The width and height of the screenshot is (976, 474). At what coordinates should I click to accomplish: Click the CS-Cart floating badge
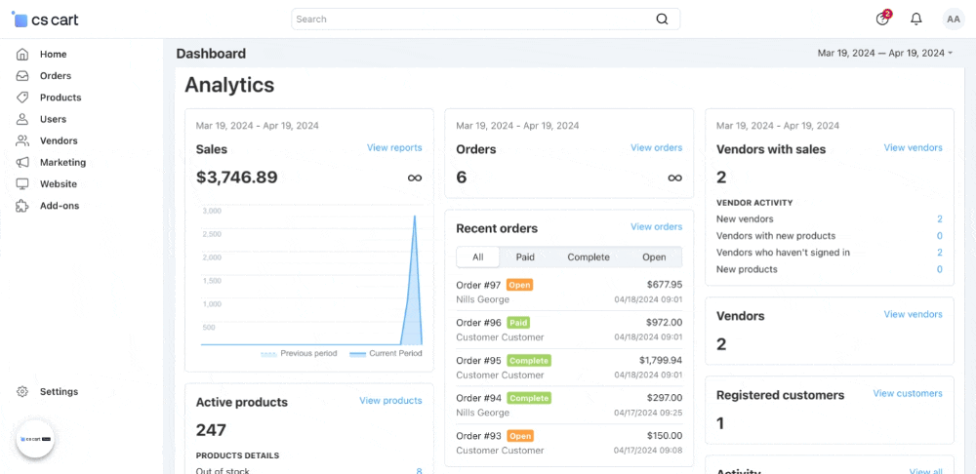[x=35, y=439]
